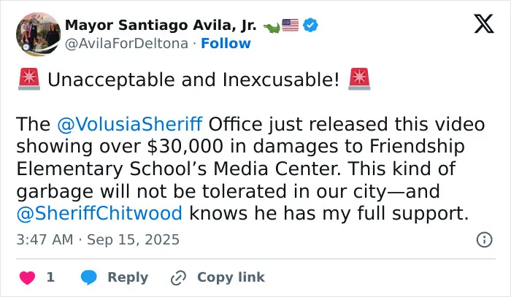Click the blue verified checkmark badge
Screen dimensions: 511x297
[x=310, y=26]
